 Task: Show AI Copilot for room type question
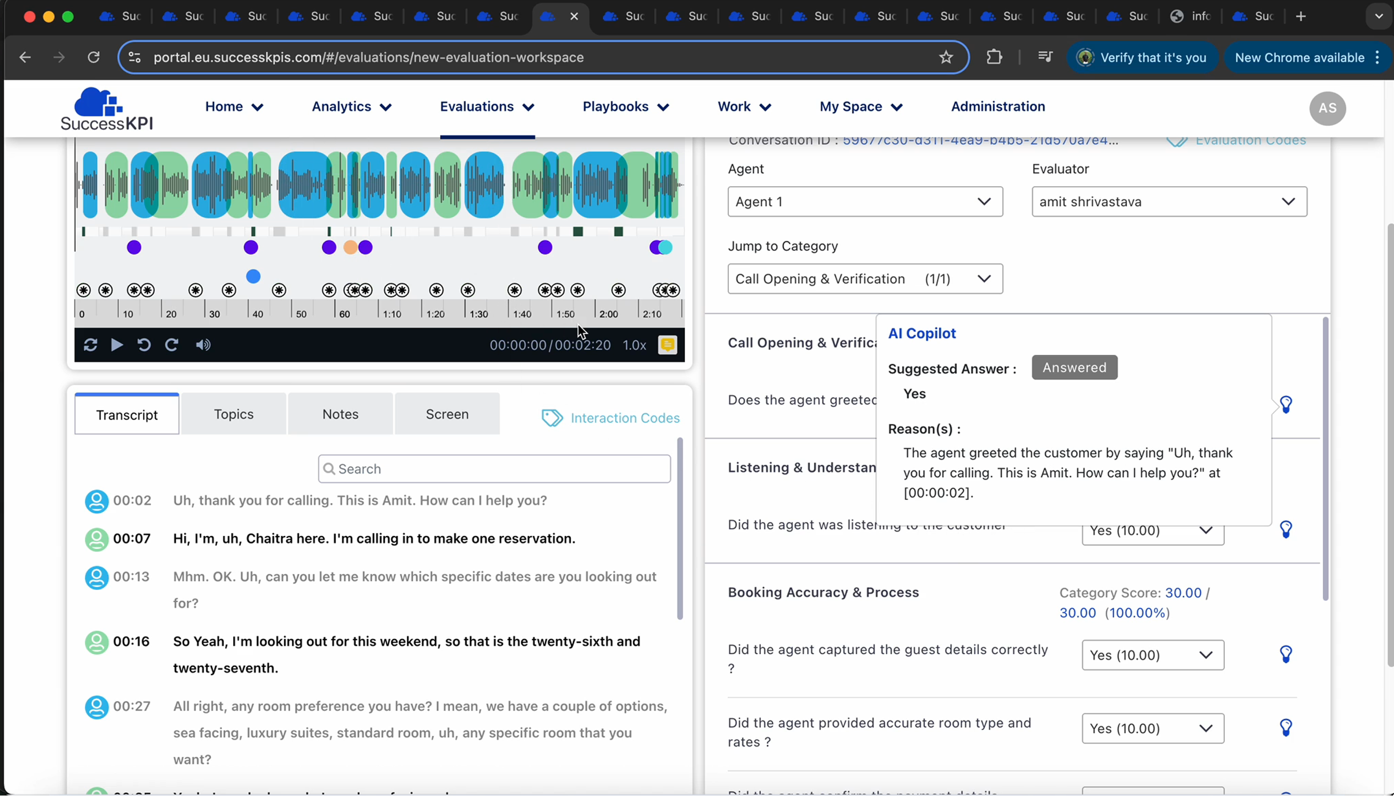(1286, 728)
